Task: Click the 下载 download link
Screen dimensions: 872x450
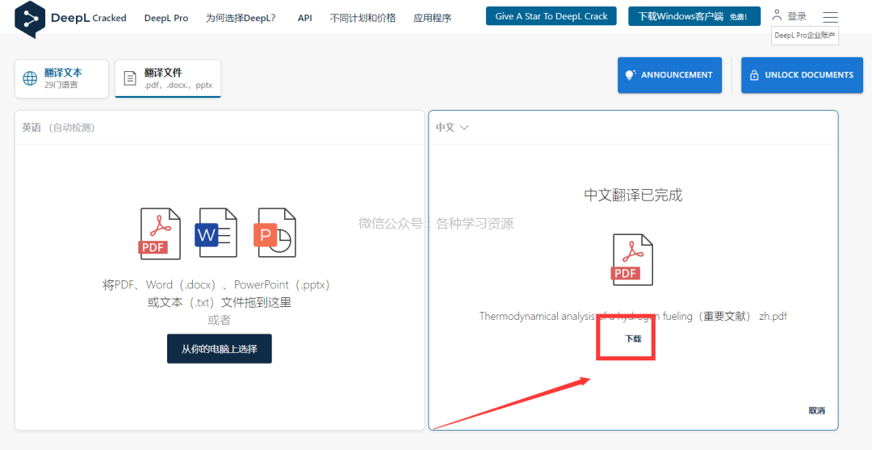Action: pyautogui.click(x=633, y=339)
